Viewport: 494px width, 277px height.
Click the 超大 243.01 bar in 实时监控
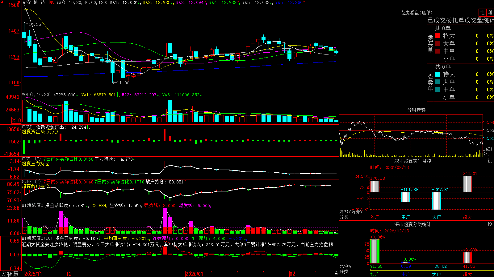[x=467, y=184]
